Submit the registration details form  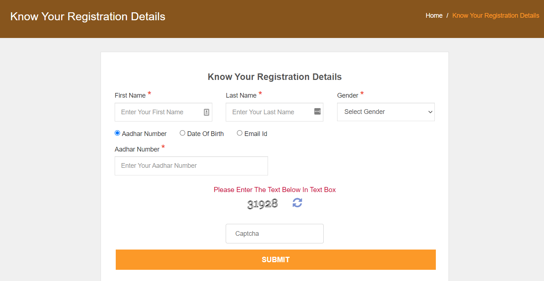point(276,260)
